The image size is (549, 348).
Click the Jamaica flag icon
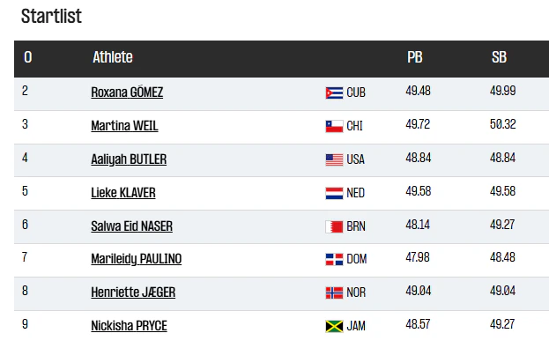click(x=334, y=326)
